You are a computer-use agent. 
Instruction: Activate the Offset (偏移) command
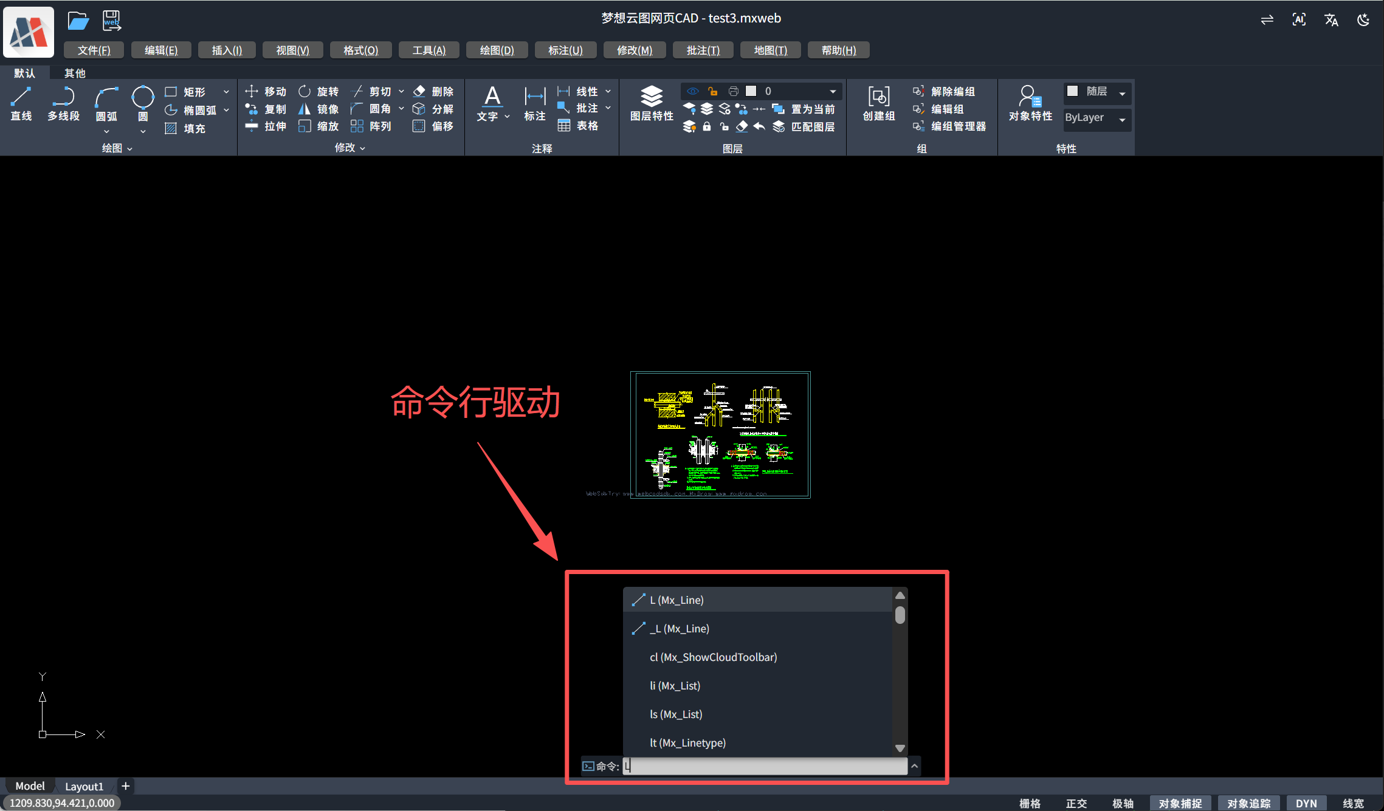pos(433,126)
